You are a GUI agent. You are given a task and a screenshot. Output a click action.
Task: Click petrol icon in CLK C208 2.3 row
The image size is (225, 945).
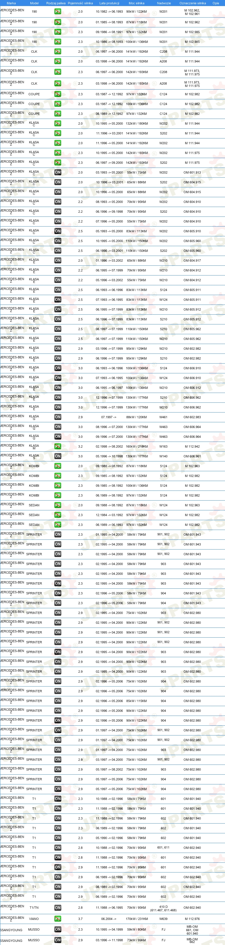pos(58,72)
